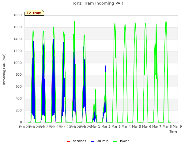Click the Feb 23 x-axis date label
Viewport: 196px width, 147px height.
[x=24, y=127]
